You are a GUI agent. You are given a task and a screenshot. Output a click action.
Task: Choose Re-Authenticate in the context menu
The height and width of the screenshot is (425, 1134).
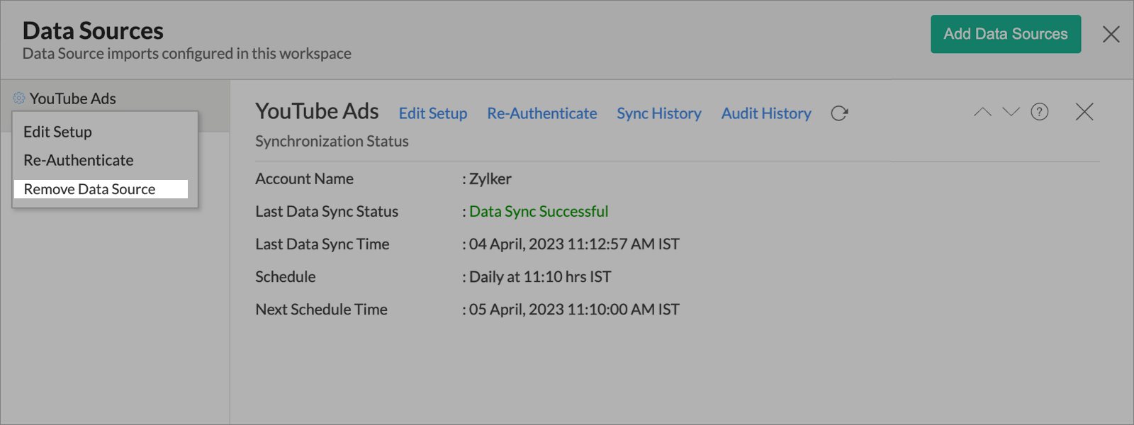[x=79, y=160]
